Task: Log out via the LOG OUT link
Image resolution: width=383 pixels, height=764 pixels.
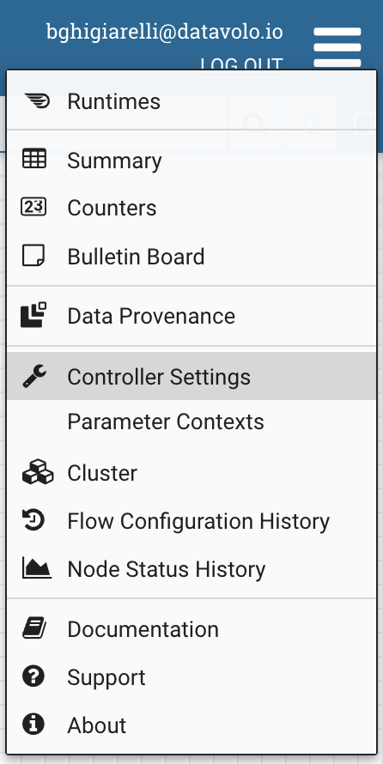Action: (x=241, y=64)
